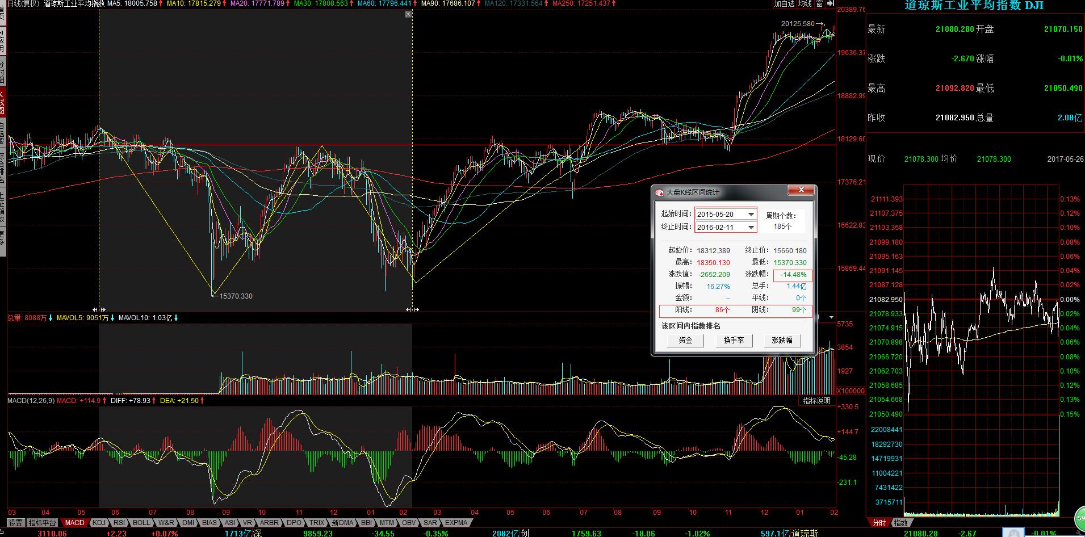The image size is (1085, 537).
Task: Click the 3110.06 index value in status bar
Action: pyautogui.click(x=52, y=533)
